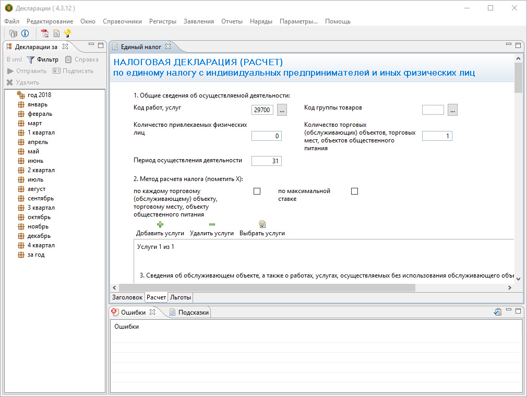Click the yellow lightbulb hint icon
This screenshot has width=527, height=397.
(x=67, y=34)
